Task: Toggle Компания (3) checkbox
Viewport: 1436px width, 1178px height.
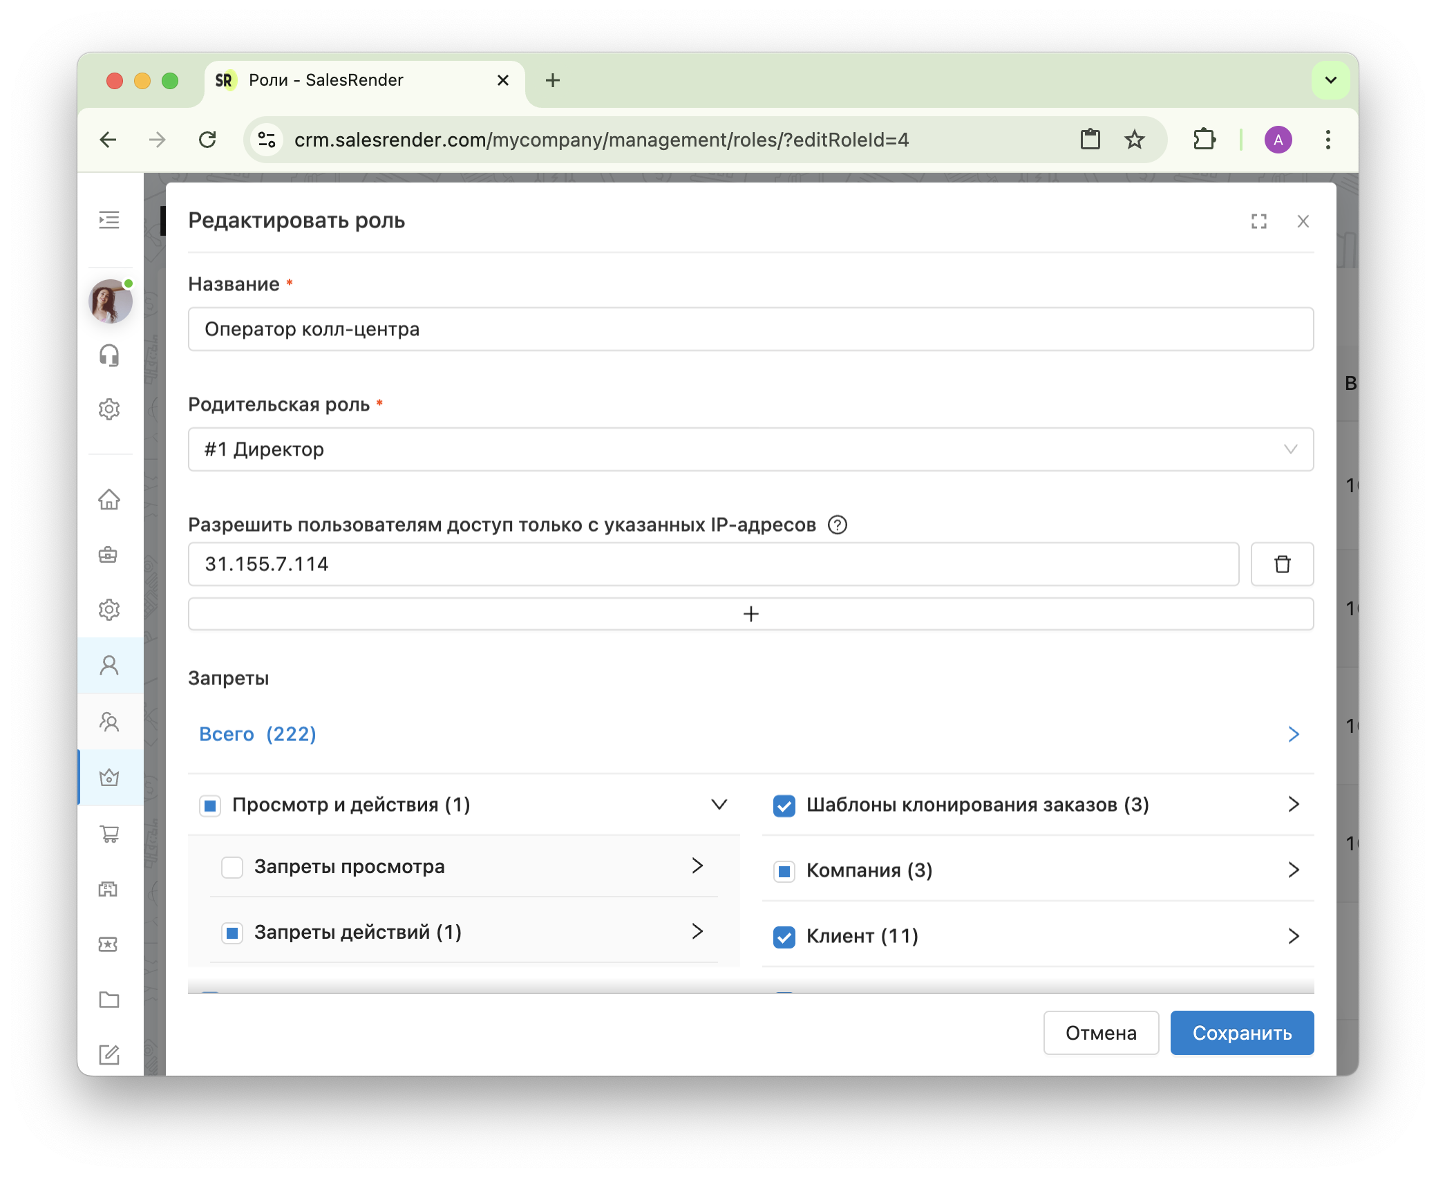Action: (784, 871)
